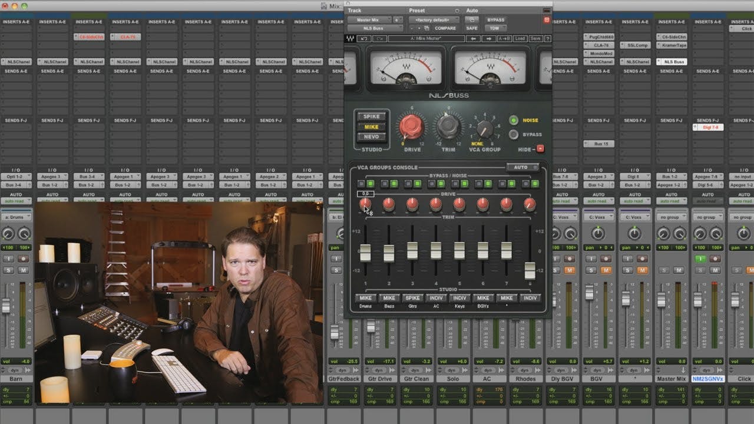Click the red target button in plugin header
Viewport: 754px width, 424px height.
click(547, 20)
